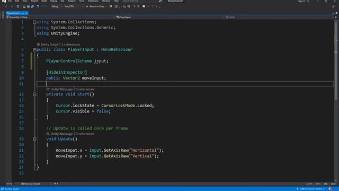Viewport: 339px width, 191px height.
Task: Click '0 references' above Update method
Action: [x=85, y=134]
